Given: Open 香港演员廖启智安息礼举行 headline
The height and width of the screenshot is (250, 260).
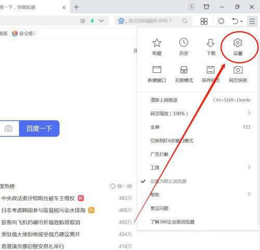Looking at the screenshot, I should tap(33, 246).
